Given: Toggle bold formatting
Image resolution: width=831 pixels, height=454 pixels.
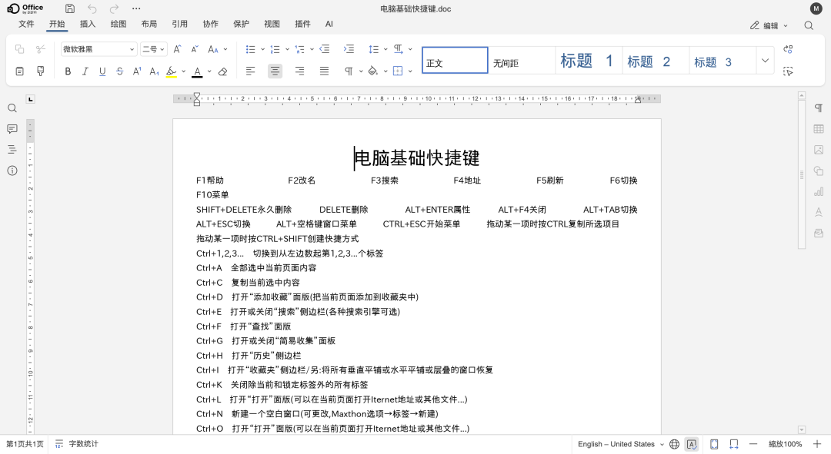Looking at the screenshot, I should [x=68, y=71].
